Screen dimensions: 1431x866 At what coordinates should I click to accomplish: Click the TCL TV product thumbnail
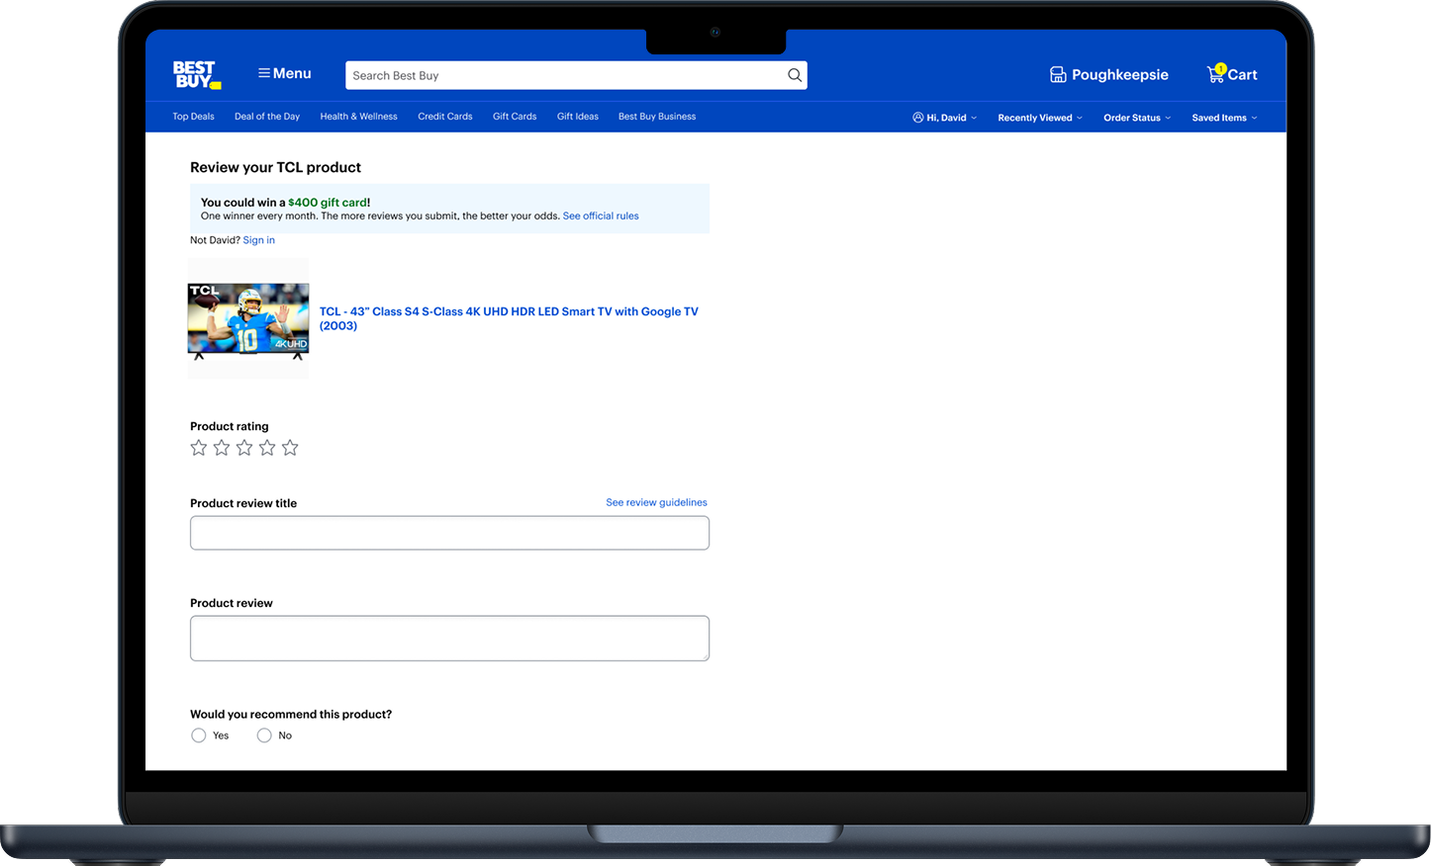click(248, 318)
